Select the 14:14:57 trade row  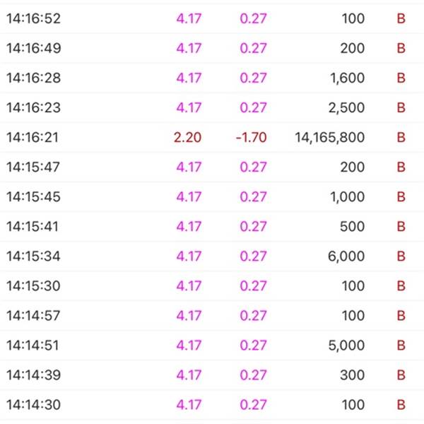coord(212,316)
